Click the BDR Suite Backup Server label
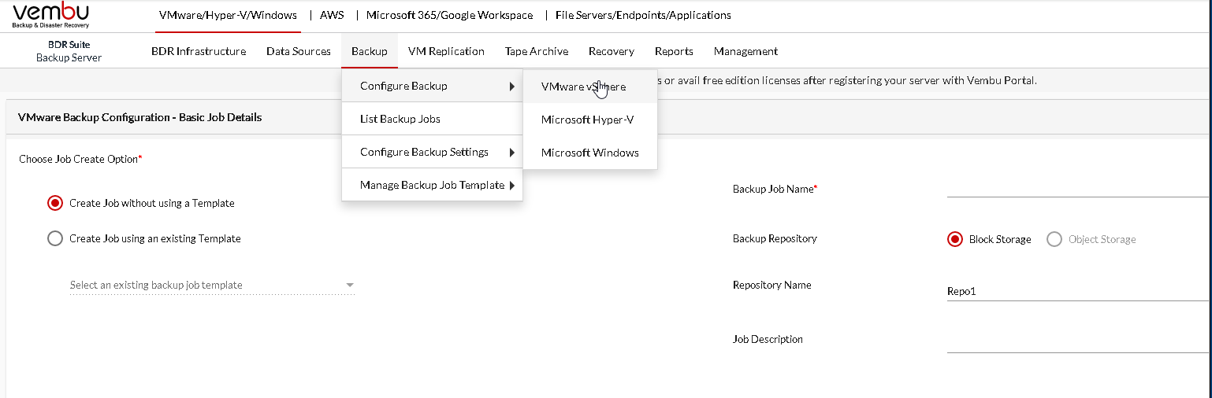The image size is (1212, 398). tap(69, 51)
